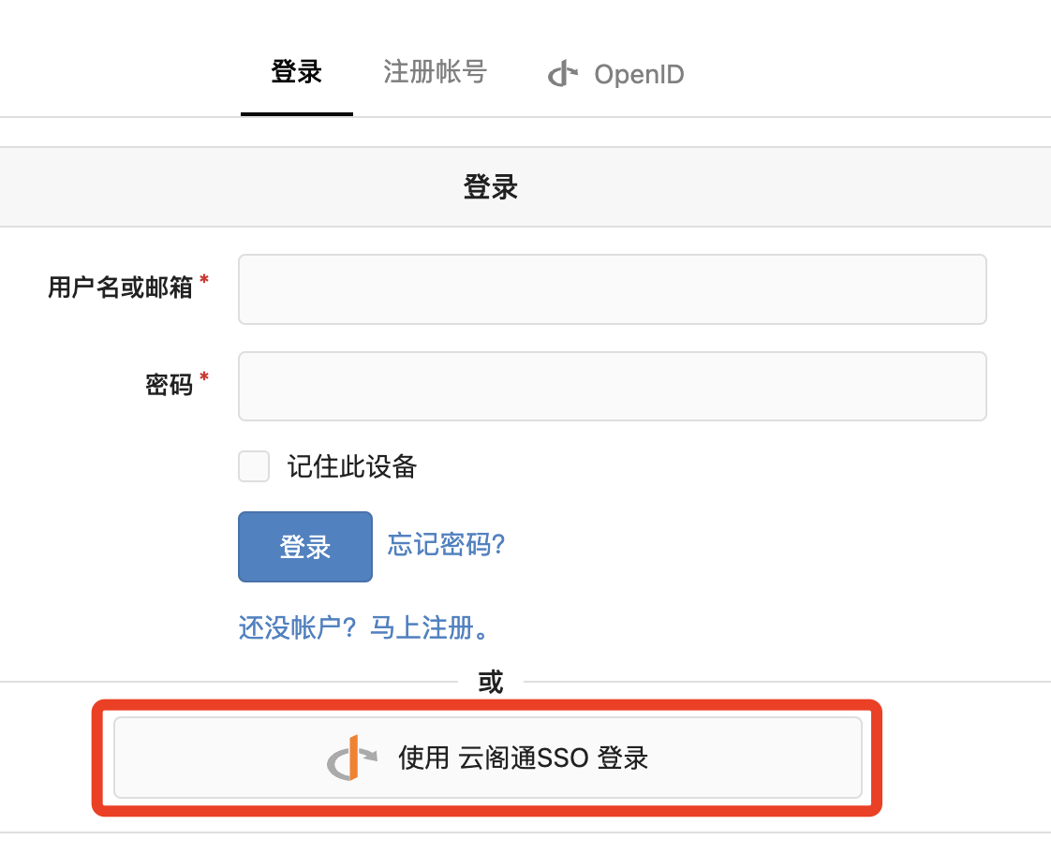Open the 注册帐号 tab
The height and width of the screenshot is (854, 1051).
(x=435, y=72)
